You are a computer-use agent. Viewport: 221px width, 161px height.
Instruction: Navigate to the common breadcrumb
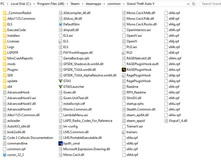coord(114,4)
